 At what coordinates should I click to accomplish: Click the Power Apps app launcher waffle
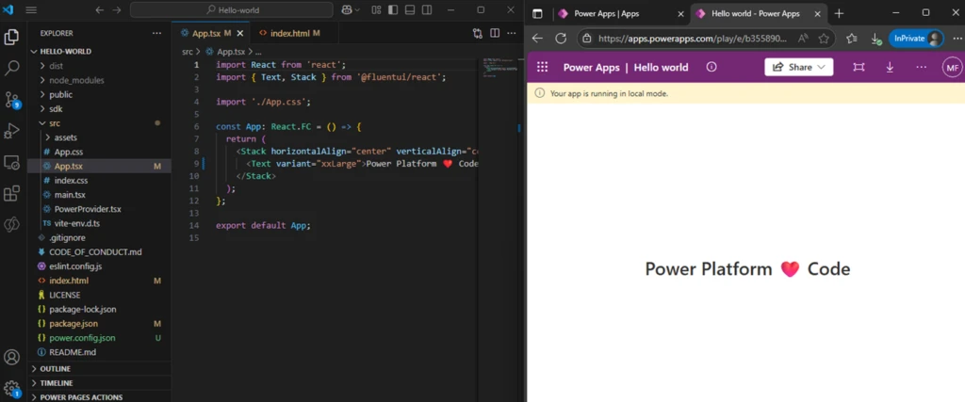coord(542,67)
